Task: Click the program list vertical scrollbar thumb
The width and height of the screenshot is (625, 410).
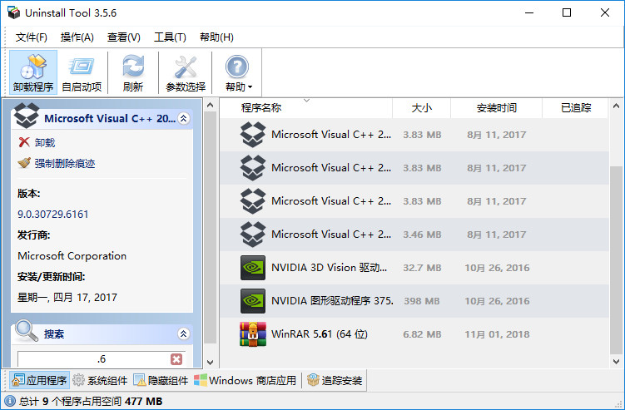Action: pos(616,259)
